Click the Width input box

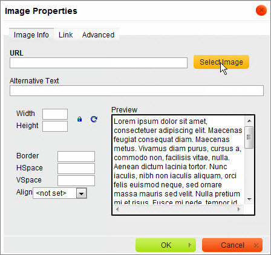click(55, 114)
